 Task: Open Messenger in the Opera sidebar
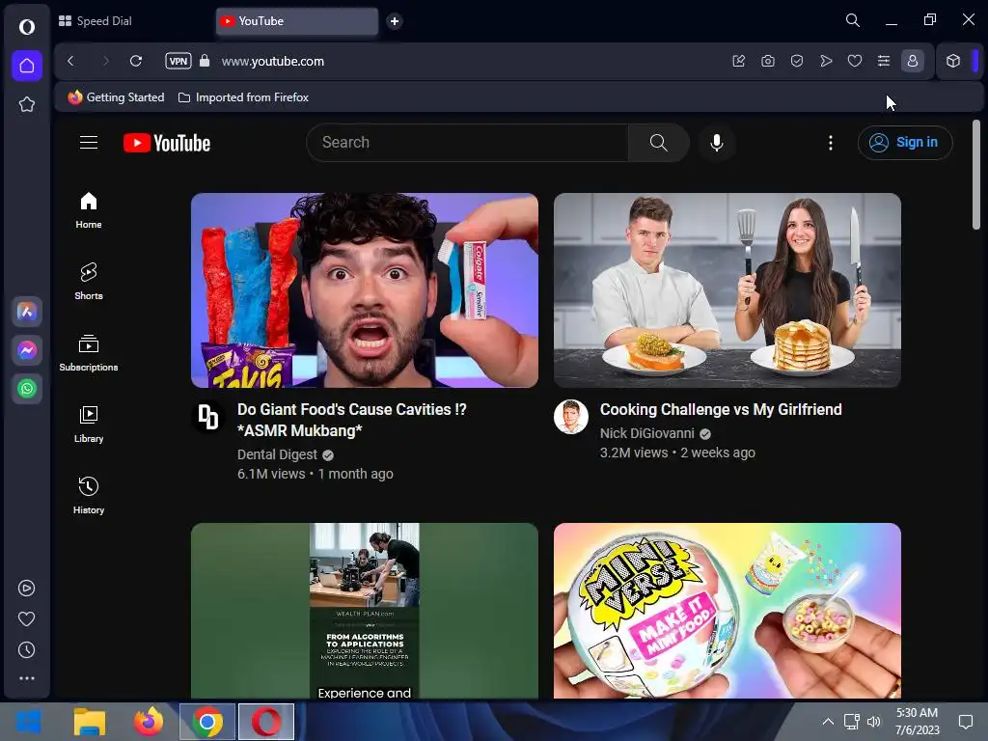click(x=26, y=350)
